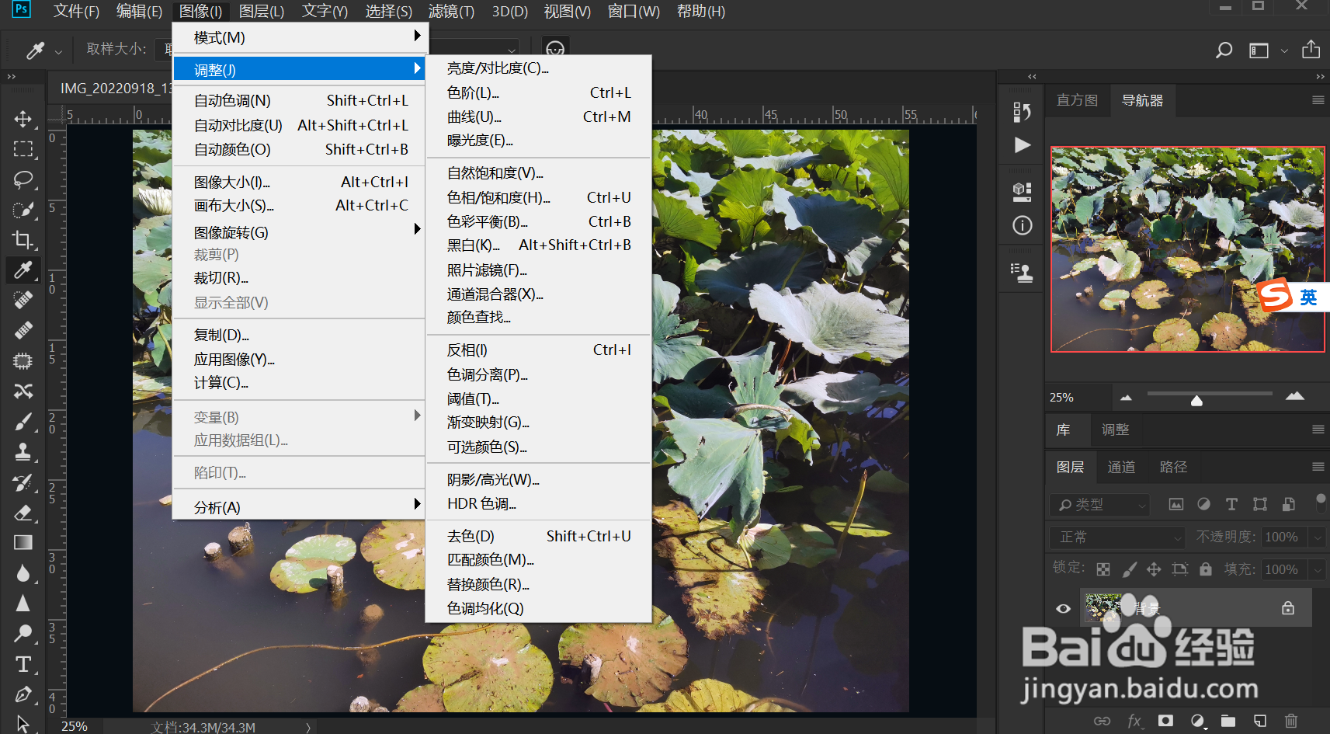1330x734 pixels.
Task: Create a new layer icon
Action: (1259, 721)
